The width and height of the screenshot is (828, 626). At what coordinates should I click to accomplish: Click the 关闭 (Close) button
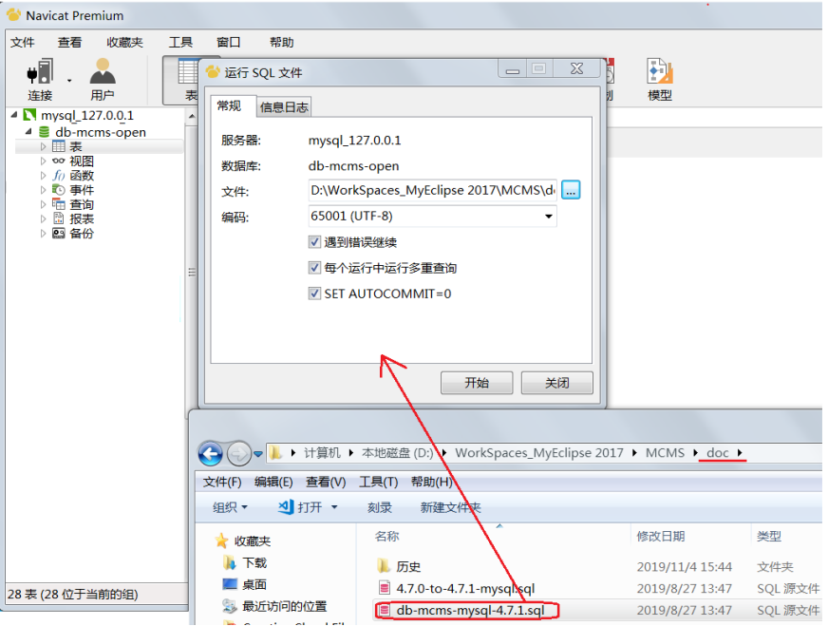pyautogui.click(x=557, y=383)
